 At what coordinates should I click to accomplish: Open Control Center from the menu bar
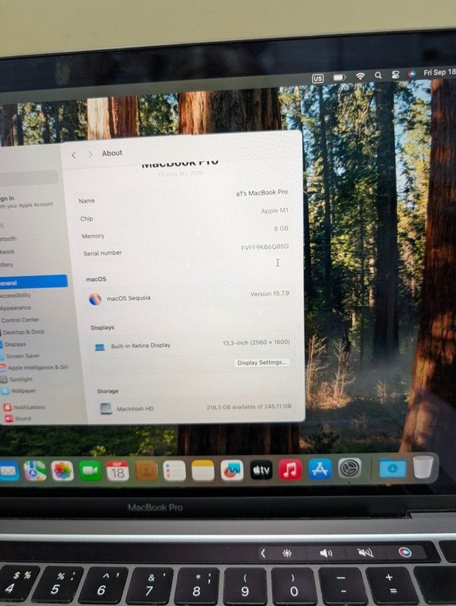[x=395, y=74]
